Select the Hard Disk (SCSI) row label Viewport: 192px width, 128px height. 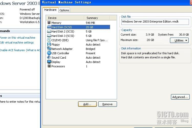[62, 27]
